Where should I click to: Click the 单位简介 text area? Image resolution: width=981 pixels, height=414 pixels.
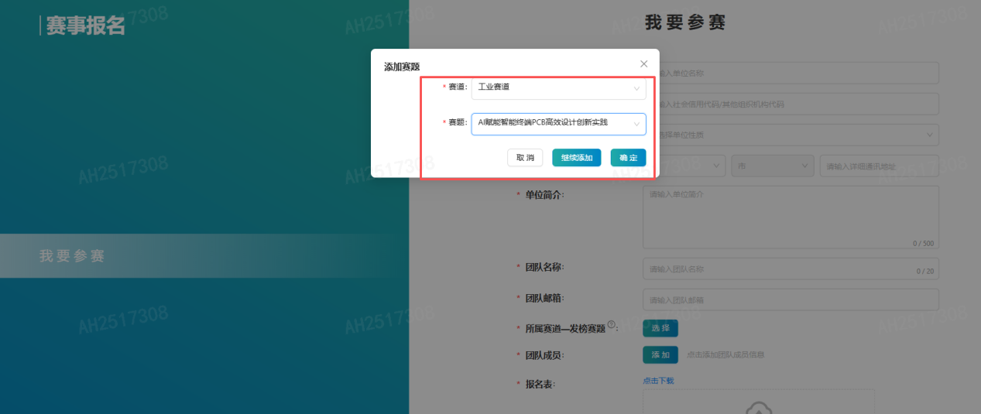point(791,217)
